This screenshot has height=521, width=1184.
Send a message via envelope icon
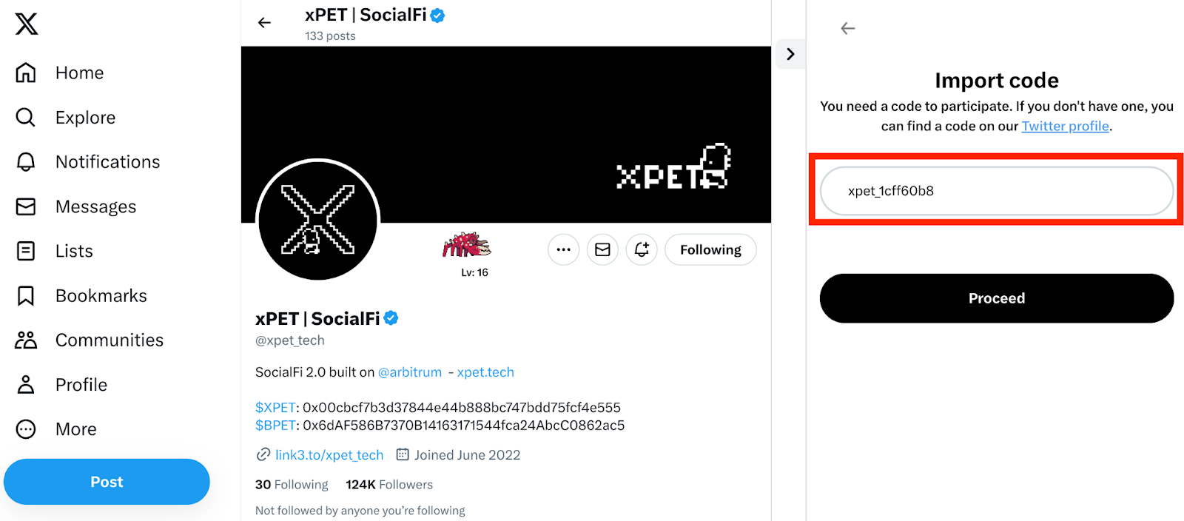[602, 250]
